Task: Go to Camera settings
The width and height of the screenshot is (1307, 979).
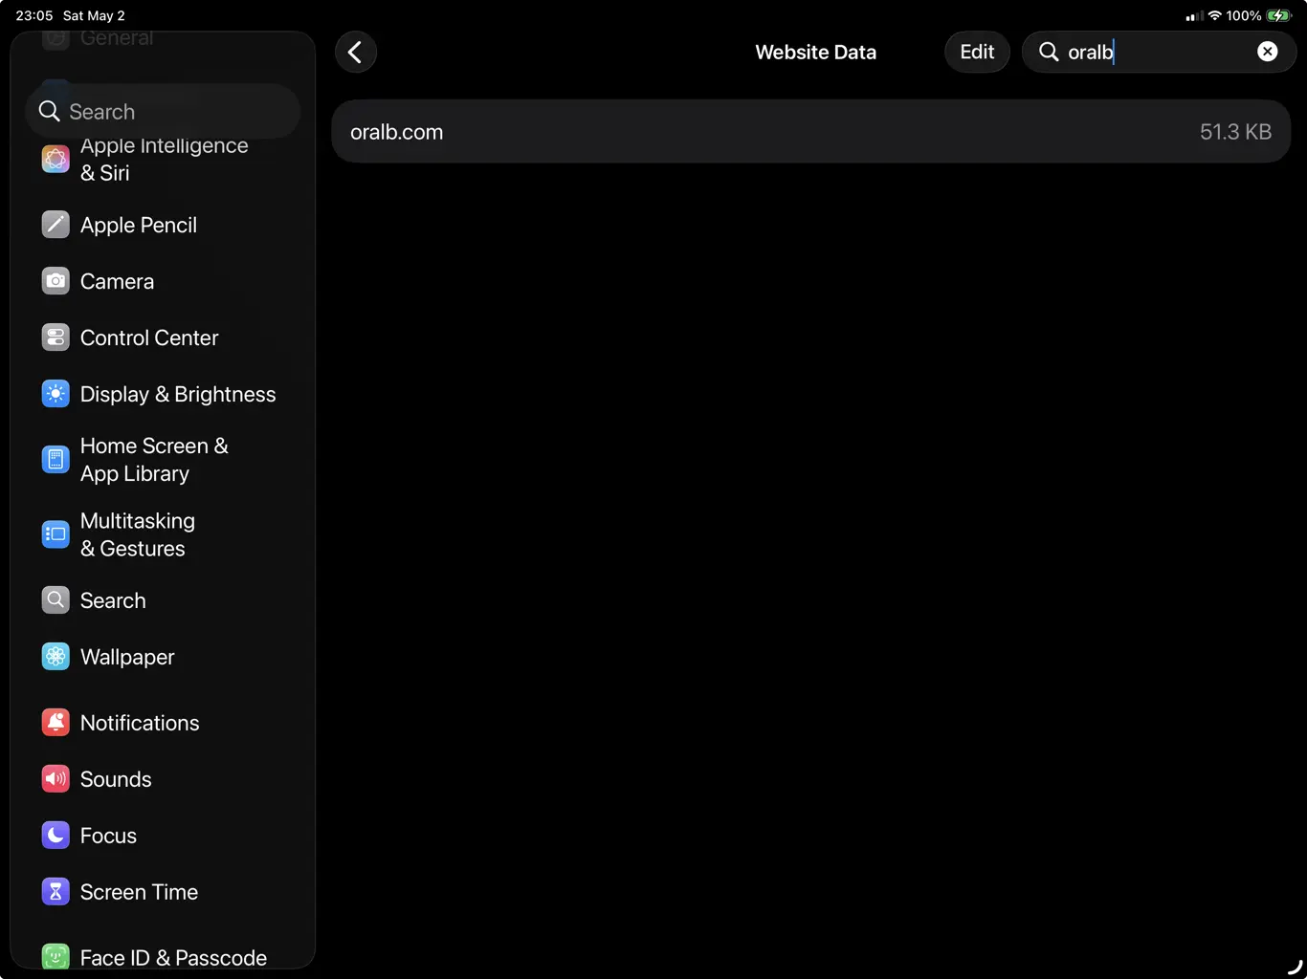Action: tap(164, 281)
